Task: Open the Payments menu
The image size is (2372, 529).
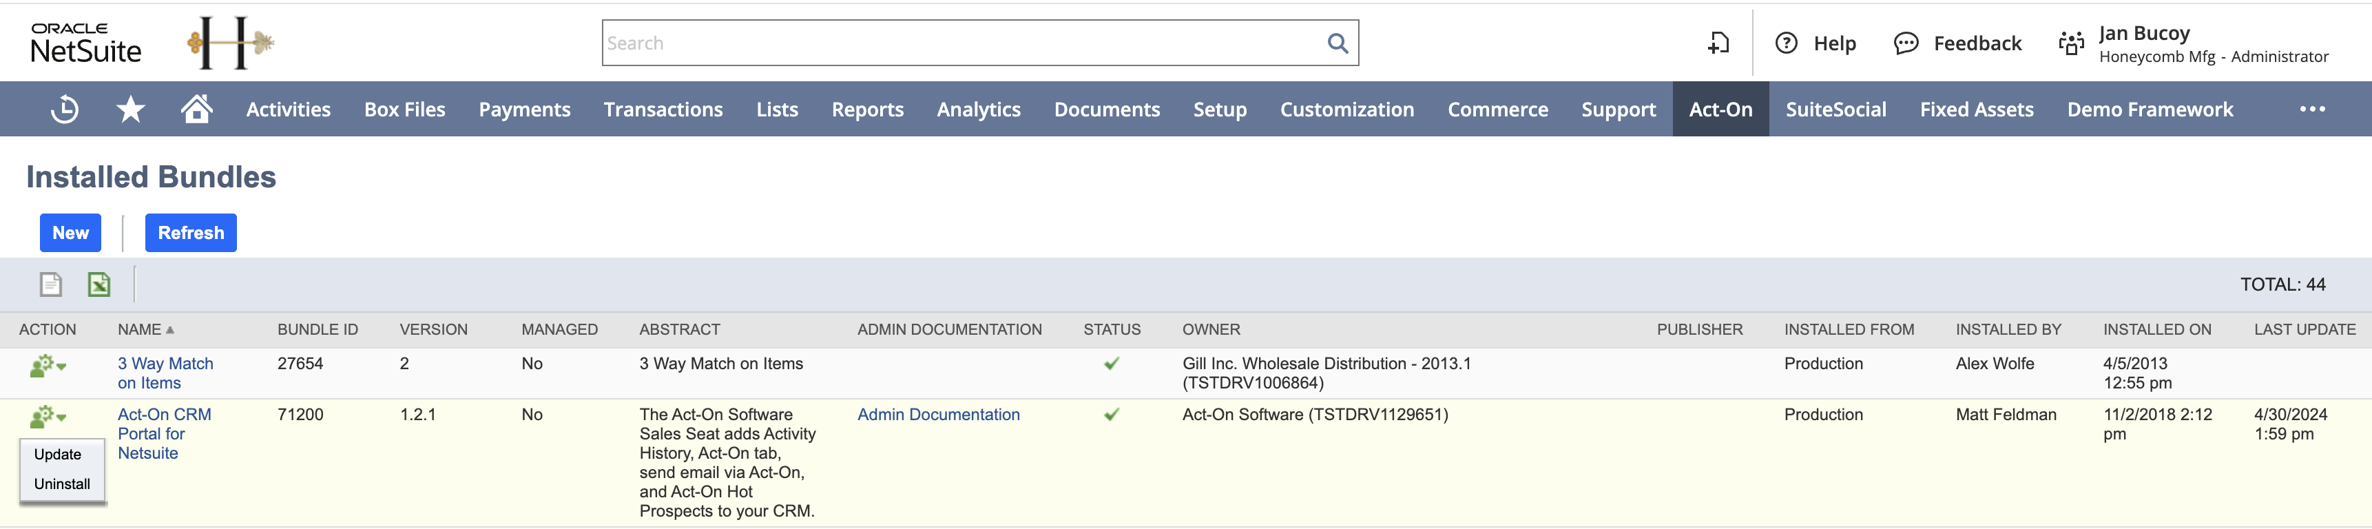Action: click(525, 110)
